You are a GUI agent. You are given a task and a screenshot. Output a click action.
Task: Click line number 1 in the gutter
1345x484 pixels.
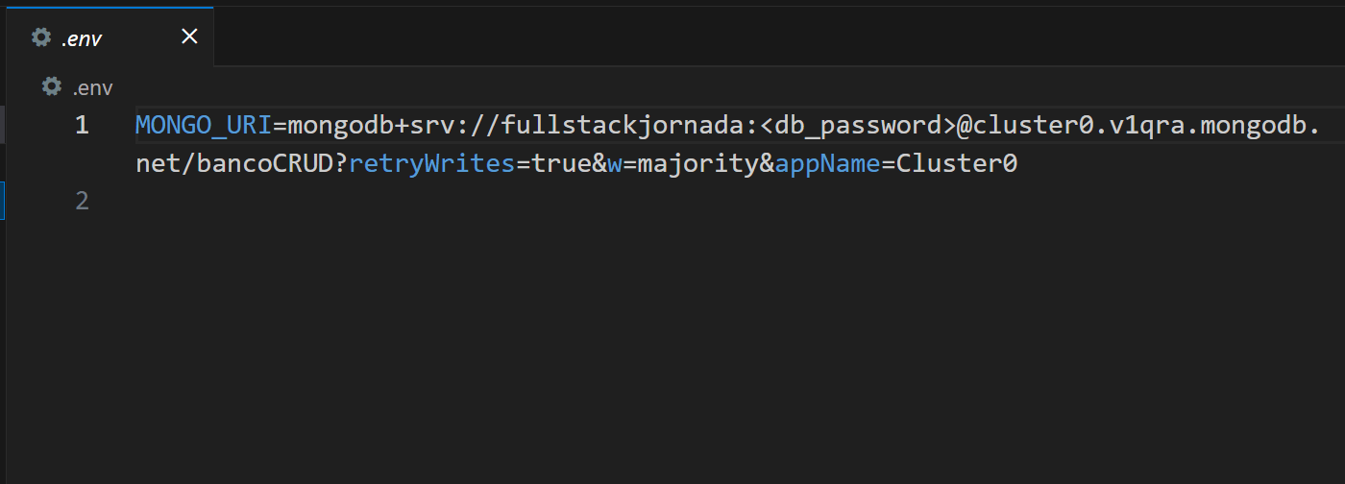tap(82, 125)
